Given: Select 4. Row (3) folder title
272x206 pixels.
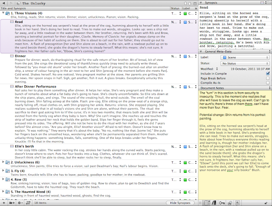Looking at the screenshot, I should click(19, 180).
